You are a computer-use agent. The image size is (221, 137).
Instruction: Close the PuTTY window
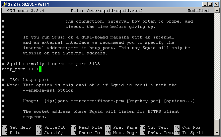[216, 4]
